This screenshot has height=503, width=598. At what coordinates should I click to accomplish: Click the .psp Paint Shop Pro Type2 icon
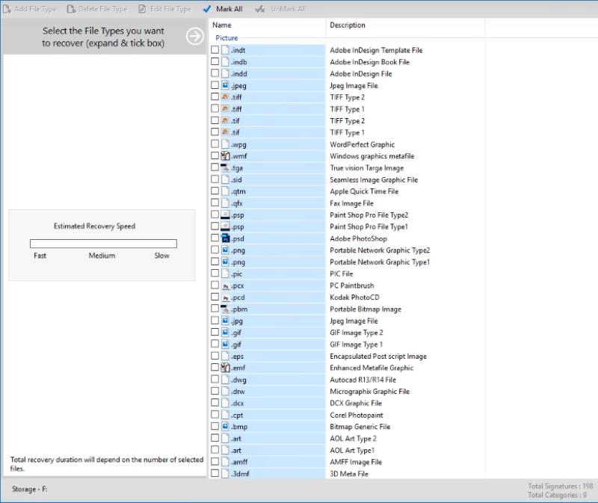pyautogui.click(x=225, y=215)
